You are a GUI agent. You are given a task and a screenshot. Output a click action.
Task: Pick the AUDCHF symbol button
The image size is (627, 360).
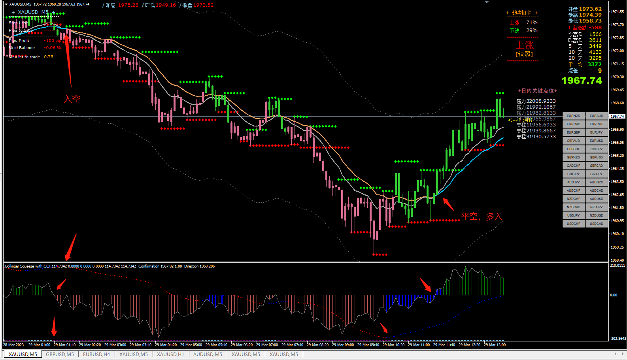click(x=574, y=190)
